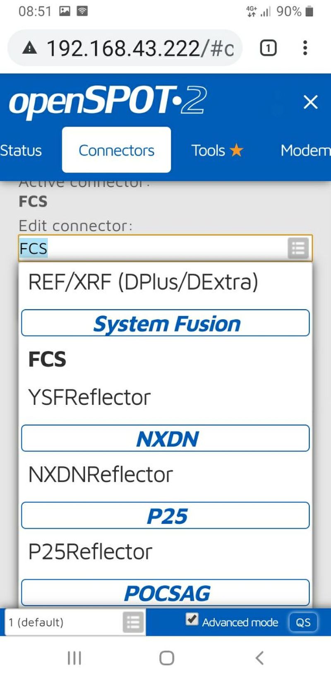Tap the Android home button
The image size is (331, 680).
[167, 658]
